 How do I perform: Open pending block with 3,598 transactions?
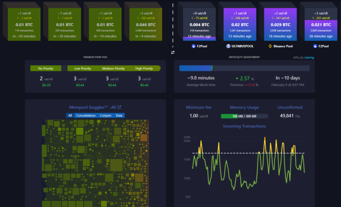pyautogui.click(x=146, y=24)
